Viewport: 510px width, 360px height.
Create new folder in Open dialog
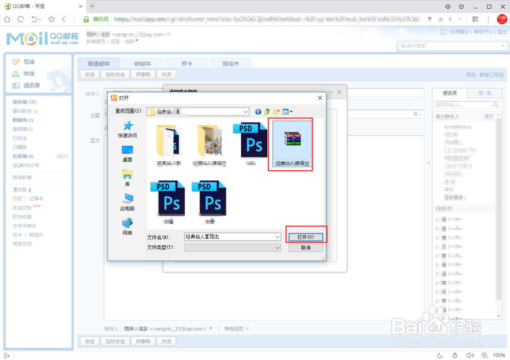[x=276, y=112]
